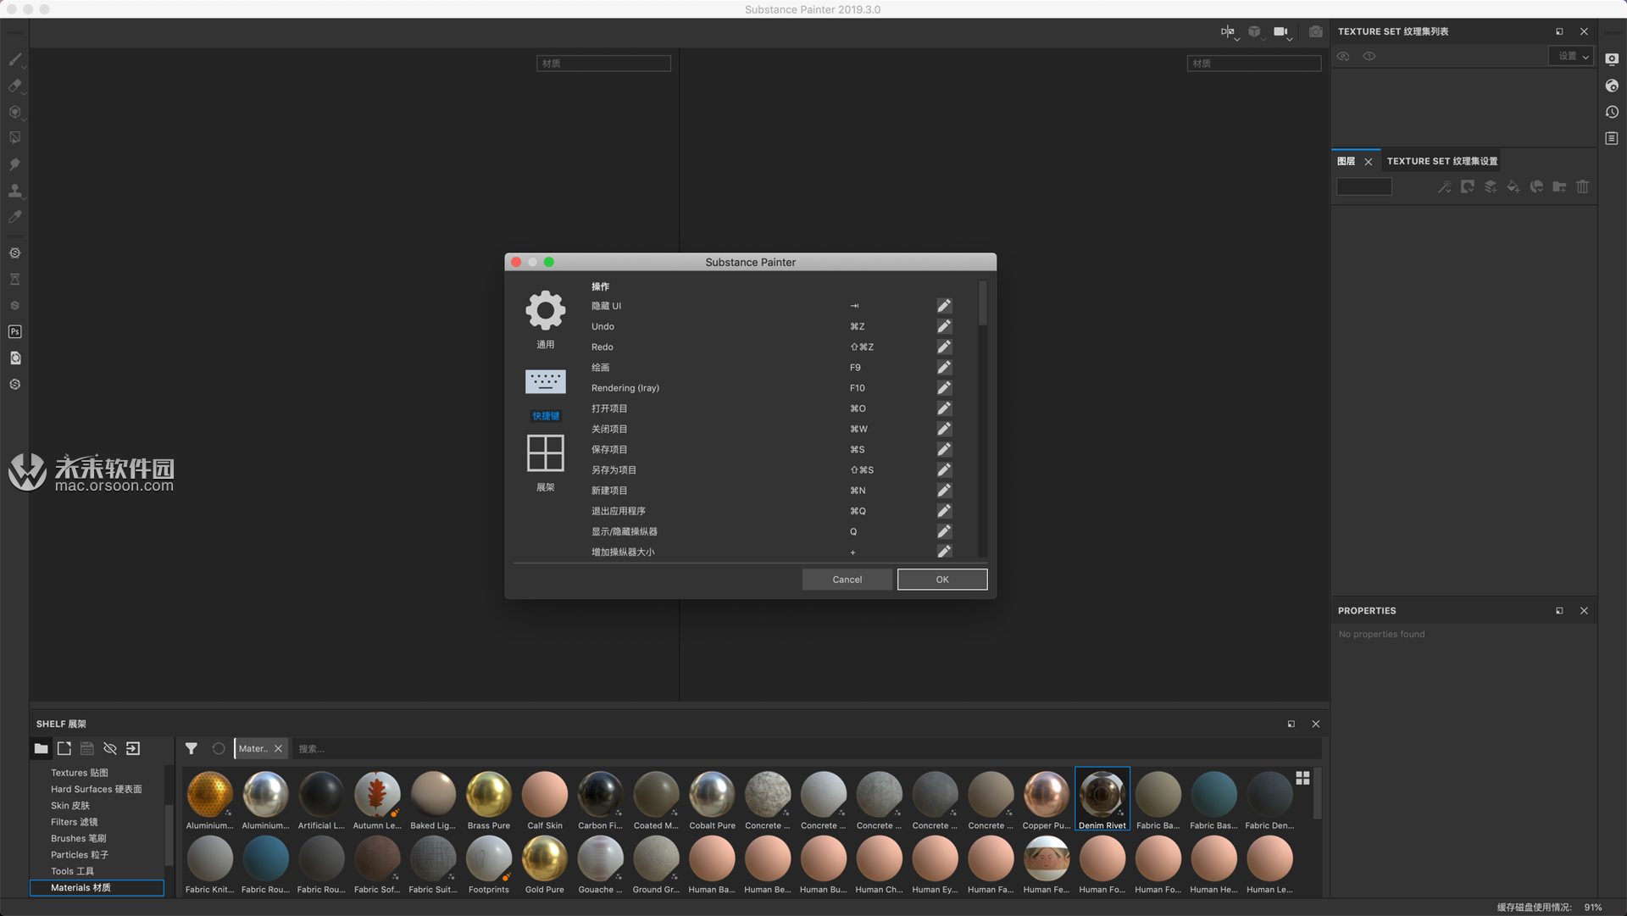Open camera mode icon in viewport toolbar
Screen dimensions: 1627x916
(x=1281, y=31)
